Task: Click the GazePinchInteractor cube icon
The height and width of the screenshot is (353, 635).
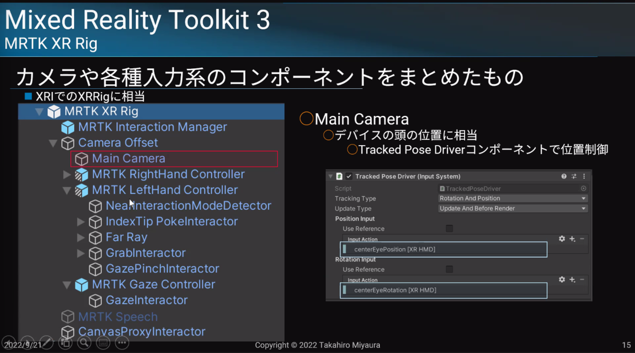Action: tap(95, 269)
